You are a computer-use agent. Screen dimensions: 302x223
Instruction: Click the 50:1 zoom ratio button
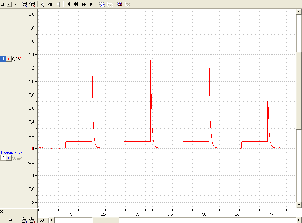click(43, 220)
